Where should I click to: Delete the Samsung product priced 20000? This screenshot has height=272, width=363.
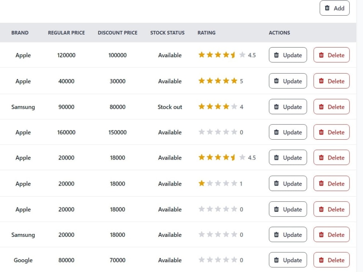331,235
